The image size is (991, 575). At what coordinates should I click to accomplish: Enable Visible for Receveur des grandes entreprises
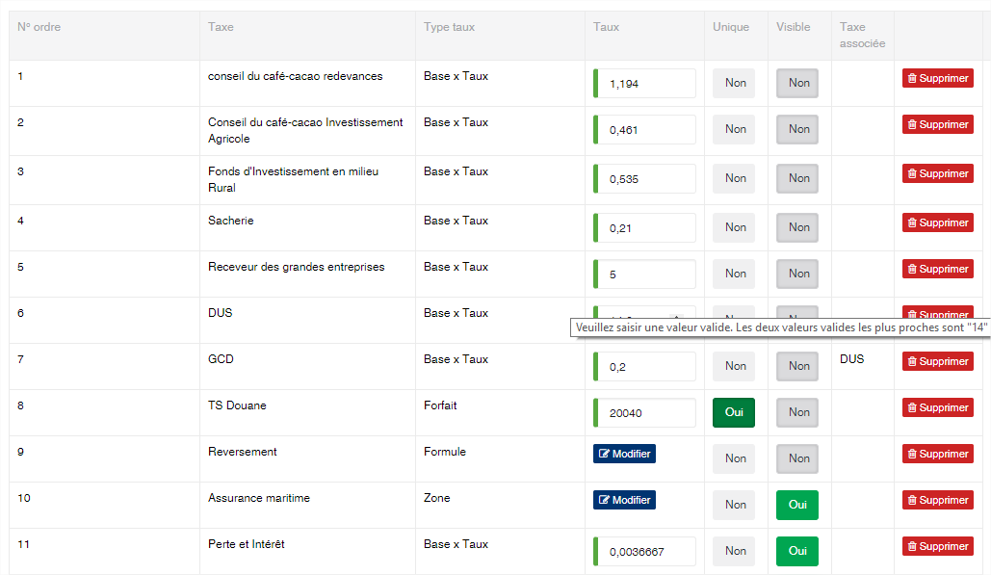pyautogui.click(x=797, y=274)
